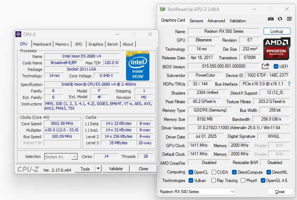The image size is (297, 200).
Task: Click the Max TDP value 120.0 W
Action: click(111, 63)
